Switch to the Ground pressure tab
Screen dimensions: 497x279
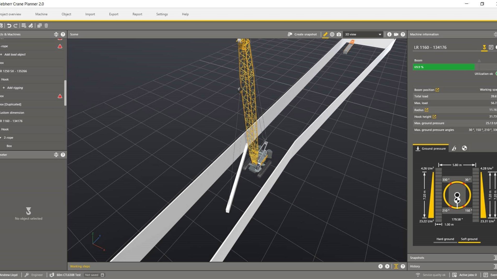pos(431,148)
